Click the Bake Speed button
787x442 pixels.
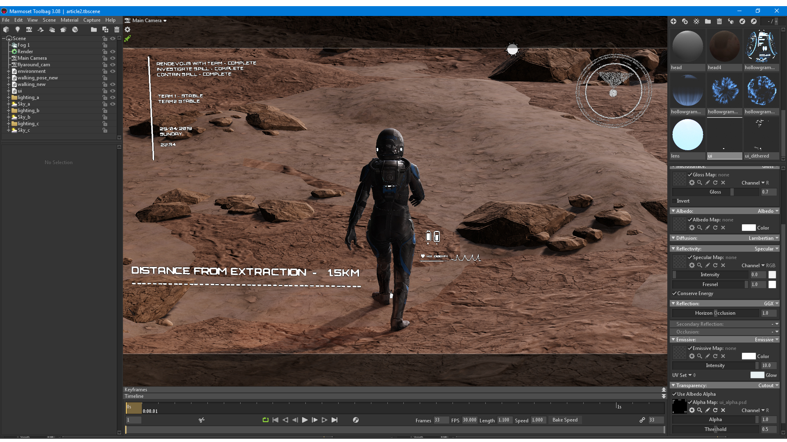point(565,420)
